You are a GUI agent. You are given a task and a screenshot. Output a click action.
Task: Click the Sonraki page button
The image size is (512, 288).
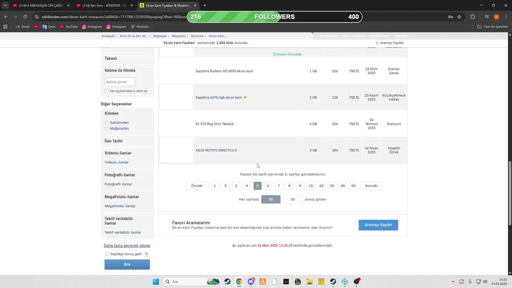(371, 186)
